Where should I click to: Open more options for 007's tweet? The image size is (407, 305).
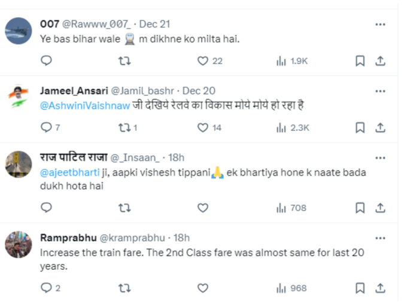click(x=380, y=25)
